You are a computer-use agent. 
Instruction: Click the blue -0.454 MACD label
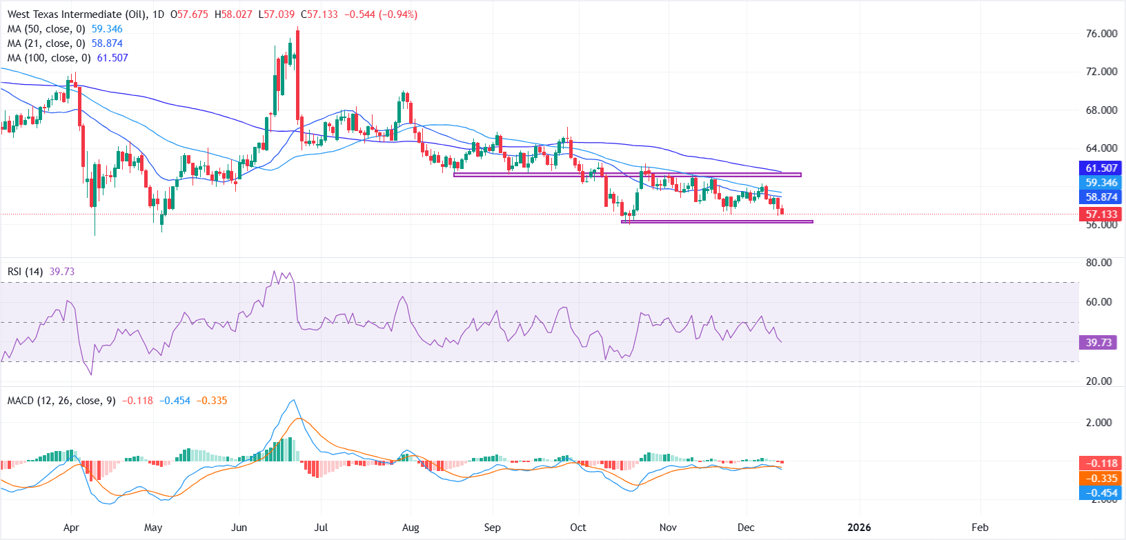1100,493
